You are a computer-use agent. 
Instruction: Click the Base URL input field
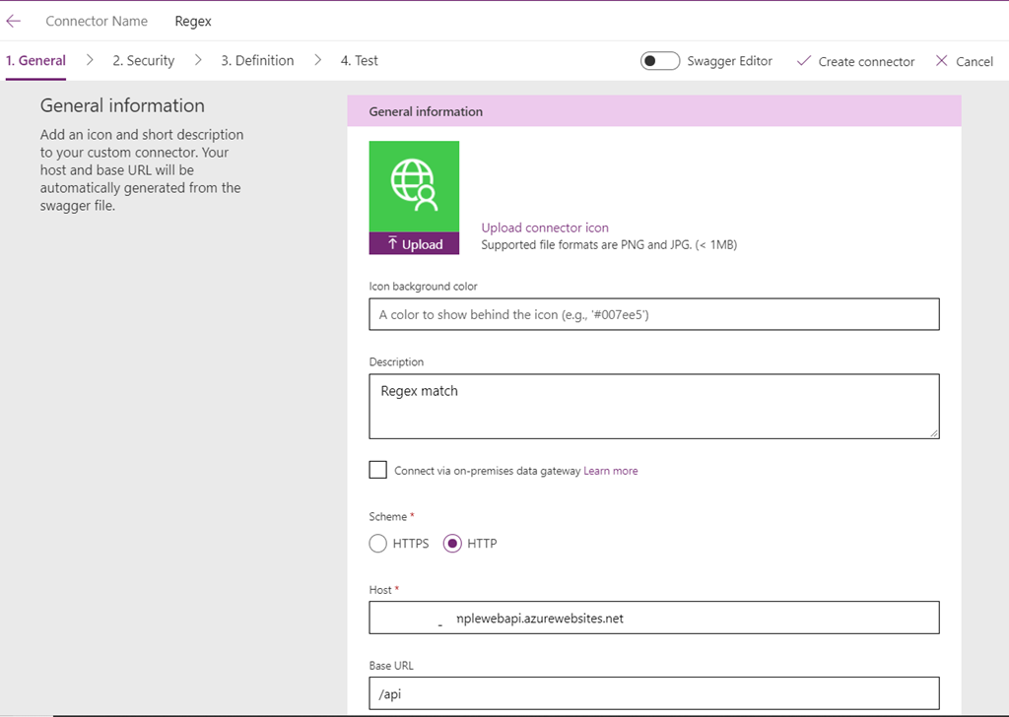[x=654, y=693]
